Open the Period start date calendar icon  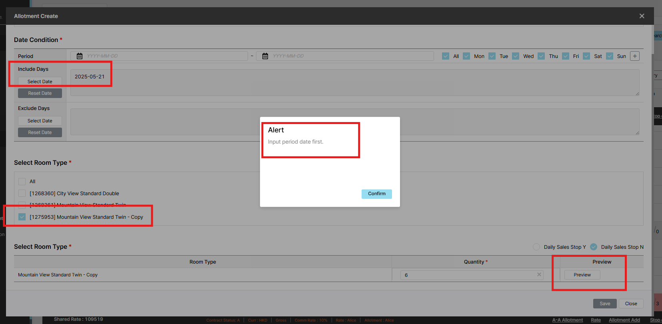[x=80, y=56]
